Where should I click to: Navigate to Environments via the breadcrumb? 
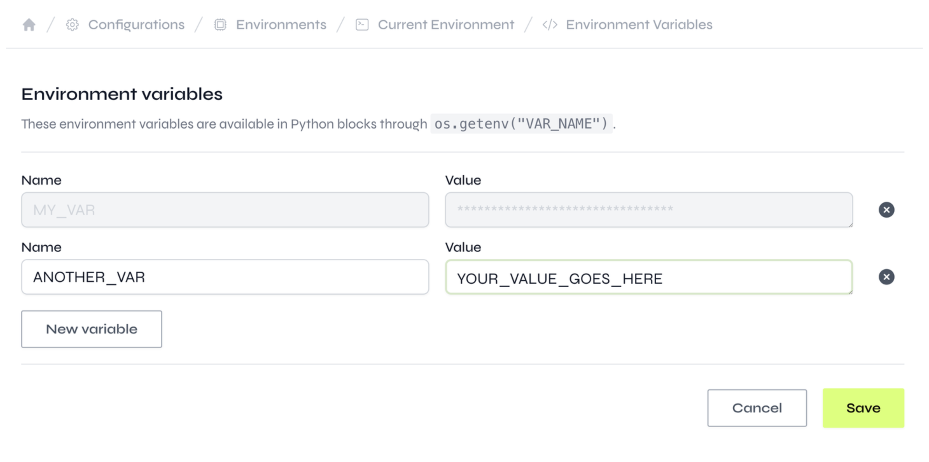pos(282,24)
